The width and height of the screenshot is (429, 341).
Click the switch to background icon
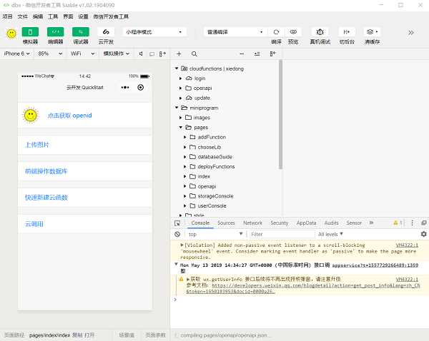click(347, 32)
